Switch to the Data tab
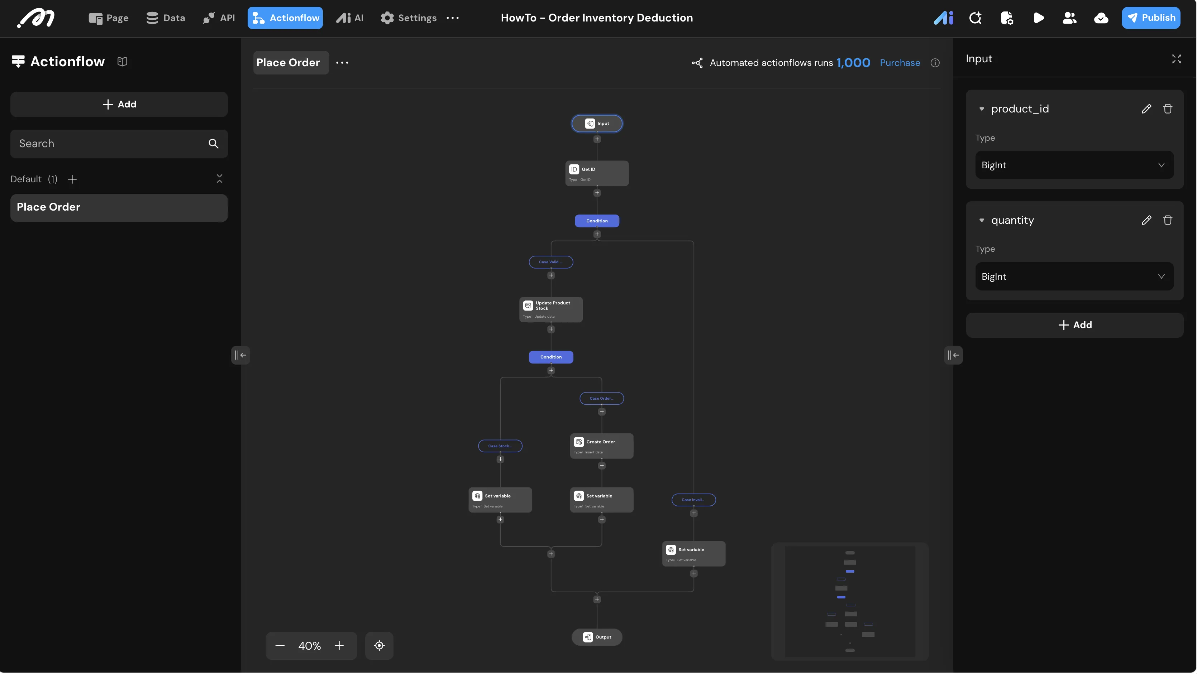The image size is (1197, 674). click(166, 18)
